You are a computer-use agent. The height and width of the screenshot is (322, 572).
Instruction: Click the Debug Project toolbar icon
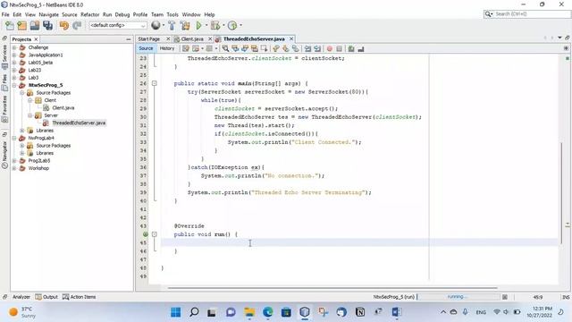(x=215, y=25)
